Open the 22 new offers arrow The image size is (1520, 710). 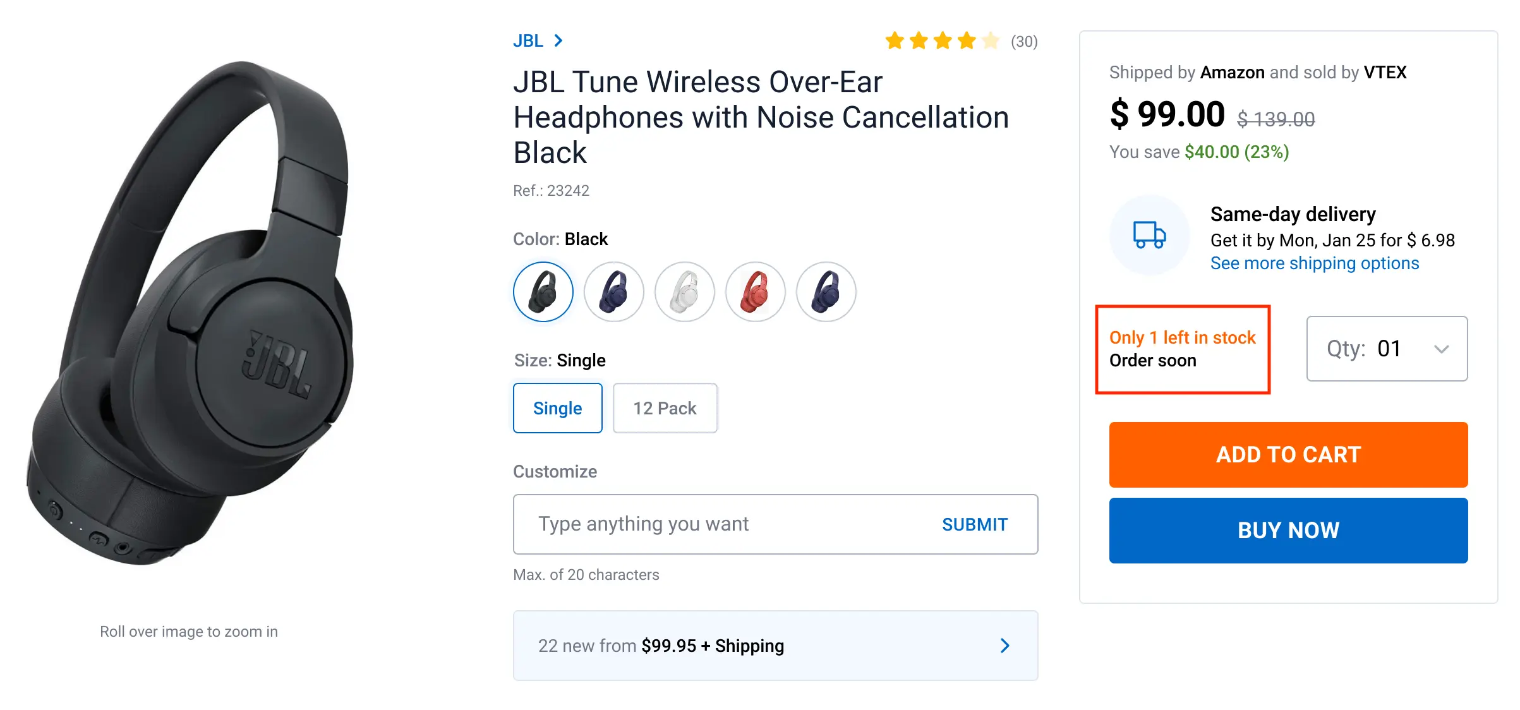[1004, 646]
